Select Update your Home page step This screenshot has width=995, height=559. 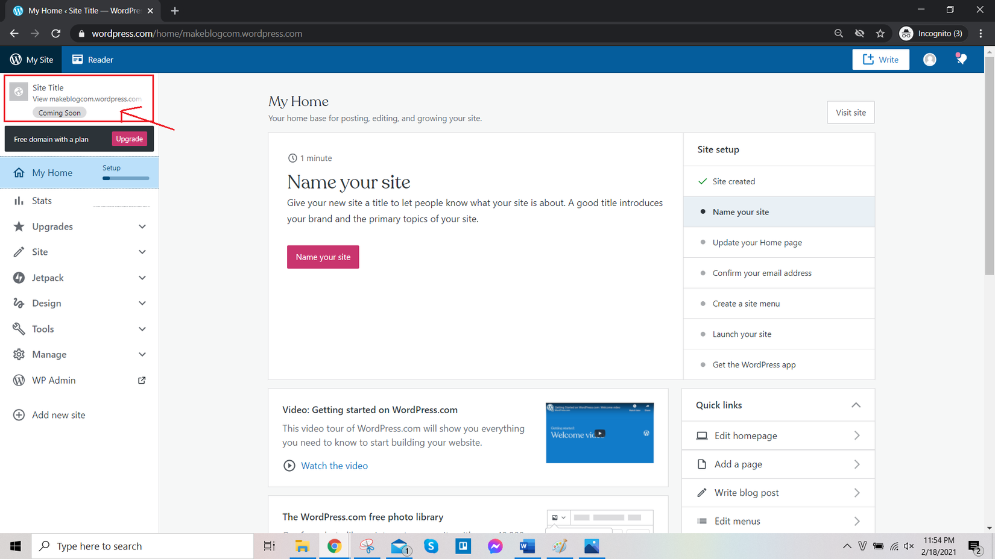coord(779,243)
